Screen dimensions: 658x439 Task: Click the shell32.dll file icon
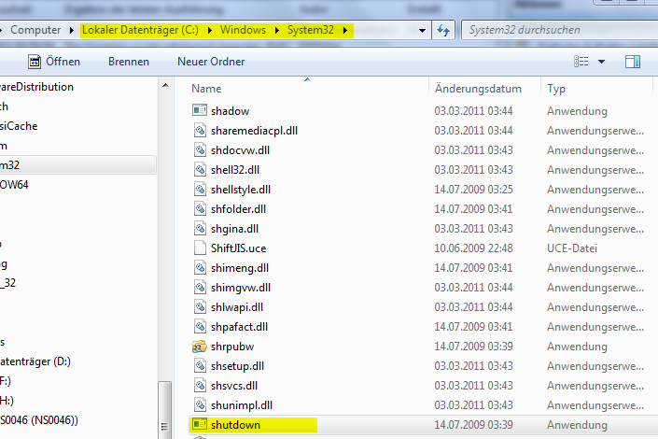pos(200,170)
